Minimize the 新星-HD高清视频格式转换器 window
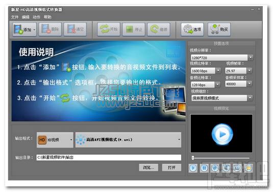 pos(253,10)
